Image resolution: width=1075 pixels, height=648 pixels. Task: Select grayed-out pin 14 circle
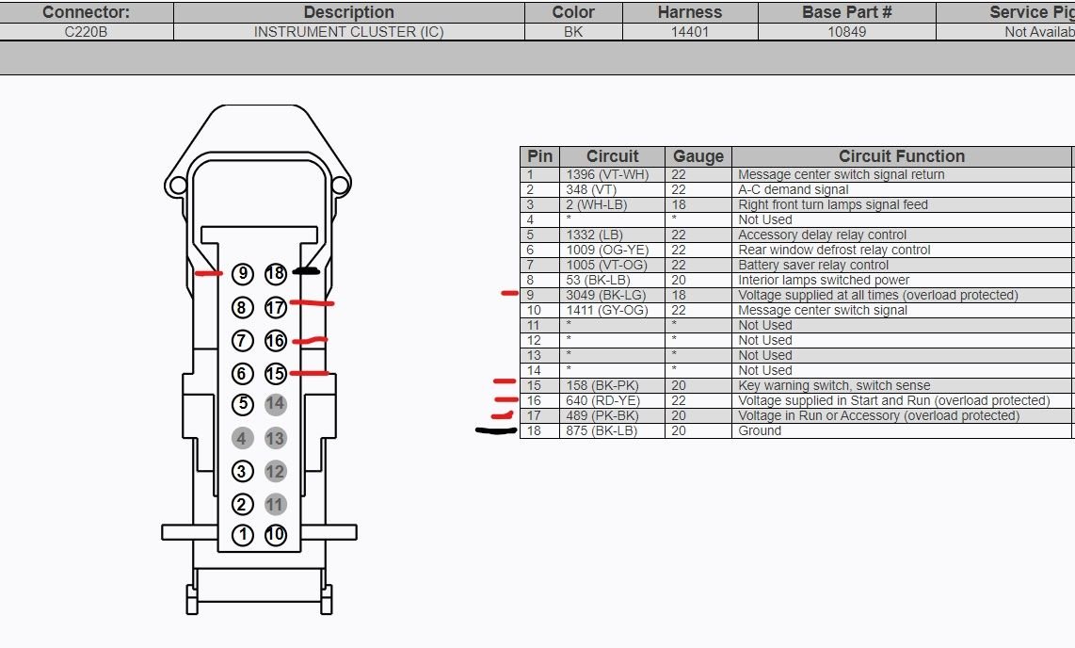275,405
